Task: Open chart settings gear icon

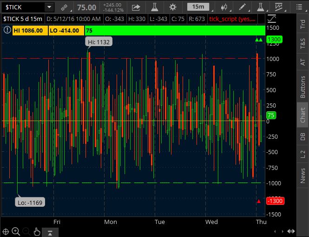Action: [173, 7]
